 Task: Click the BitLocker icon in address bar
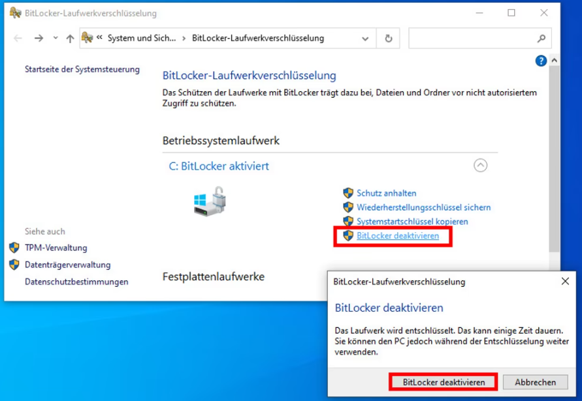(x=87, y=37)
